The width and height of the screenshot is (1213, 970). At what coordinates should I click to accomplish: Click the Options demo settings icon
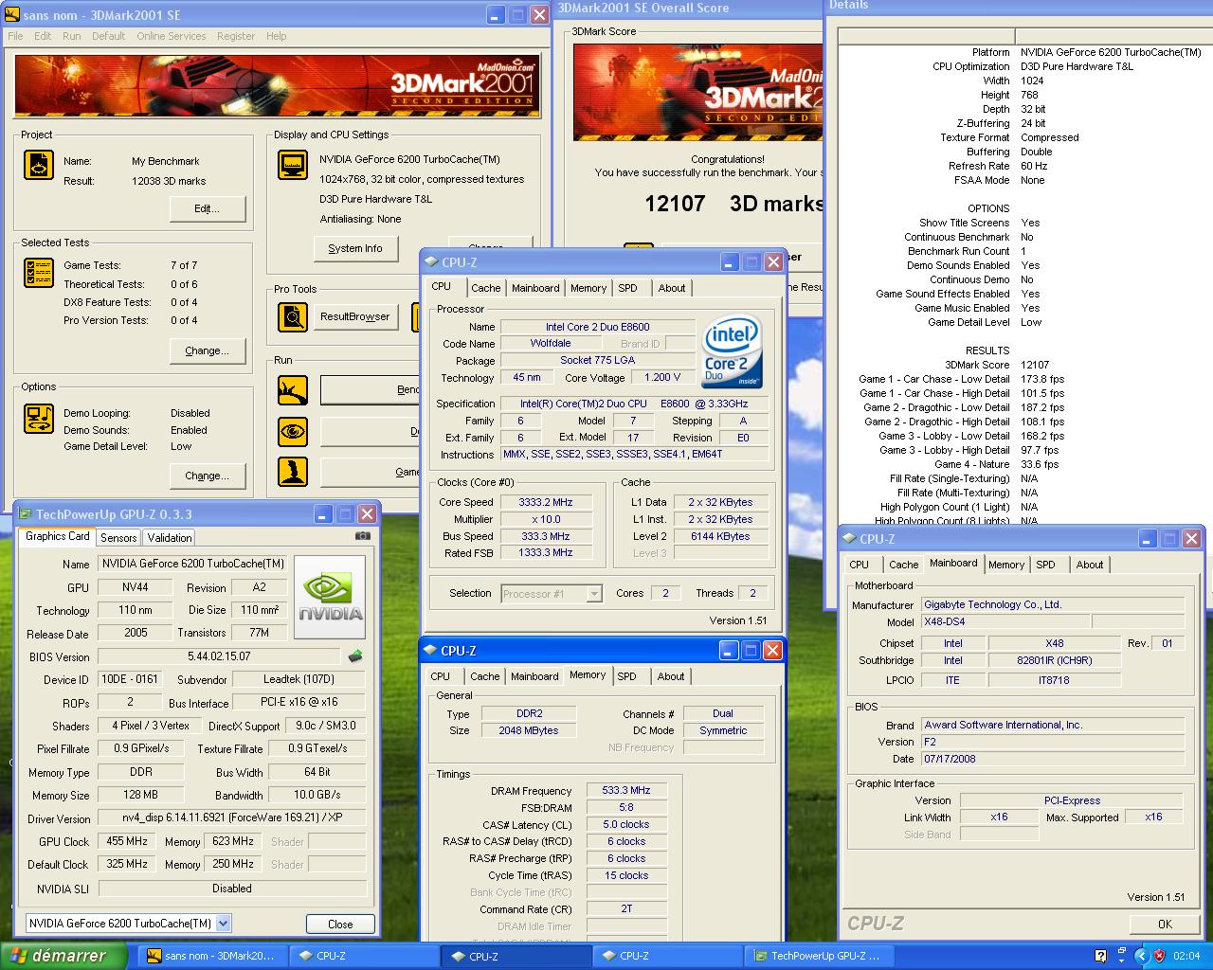(39, 417)
